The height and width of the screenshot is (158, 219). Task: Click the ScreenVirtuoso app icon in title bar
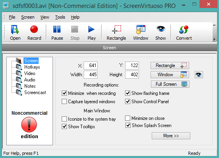[6, 6]
